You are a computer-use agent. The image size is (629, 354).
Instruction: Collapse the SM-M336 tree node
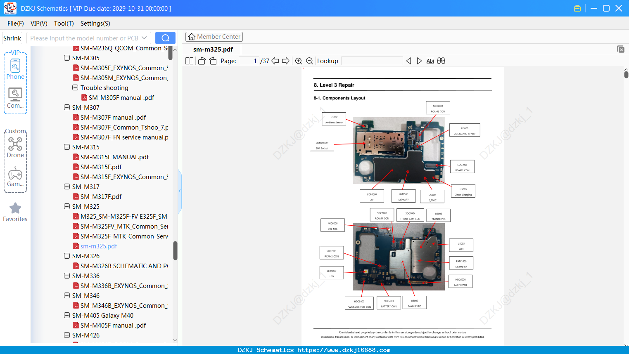[67, 276]
